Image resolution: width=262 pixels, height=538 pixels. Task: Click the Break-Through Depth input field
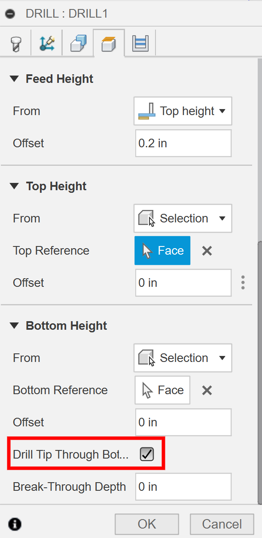[183, 487]
